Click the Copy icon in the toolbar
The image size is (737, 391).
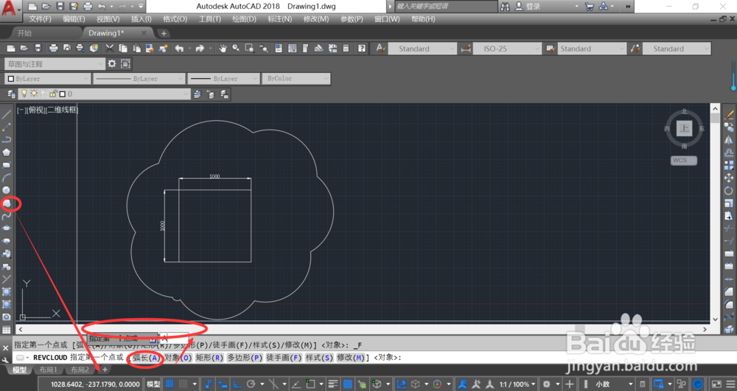click(123, 49)
